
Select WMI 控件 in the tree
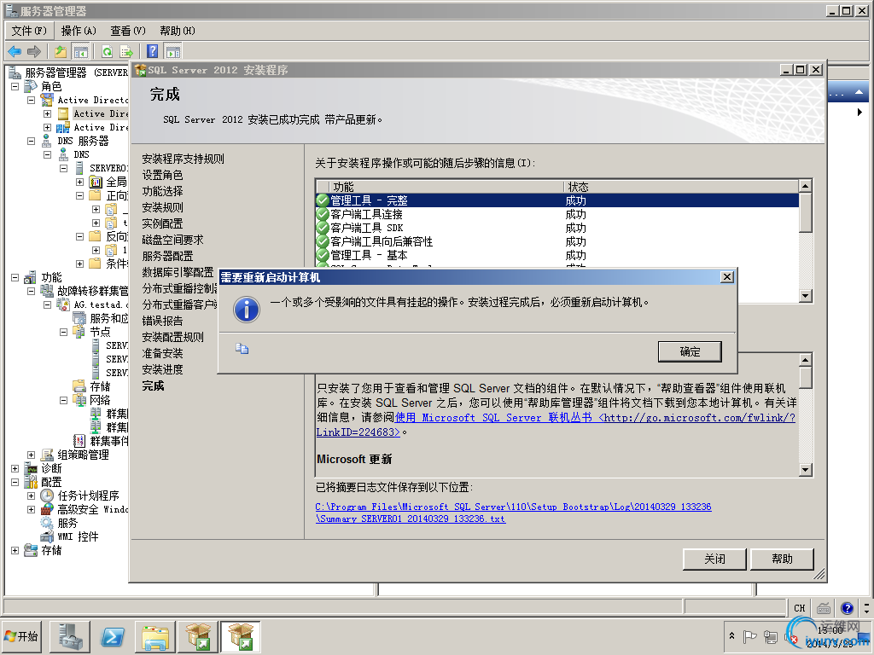(x=78, y=536)
